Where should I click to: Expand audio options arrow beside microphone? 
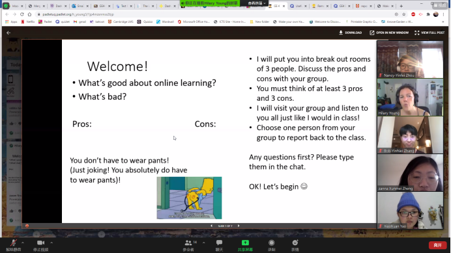(x=23, y=243)
